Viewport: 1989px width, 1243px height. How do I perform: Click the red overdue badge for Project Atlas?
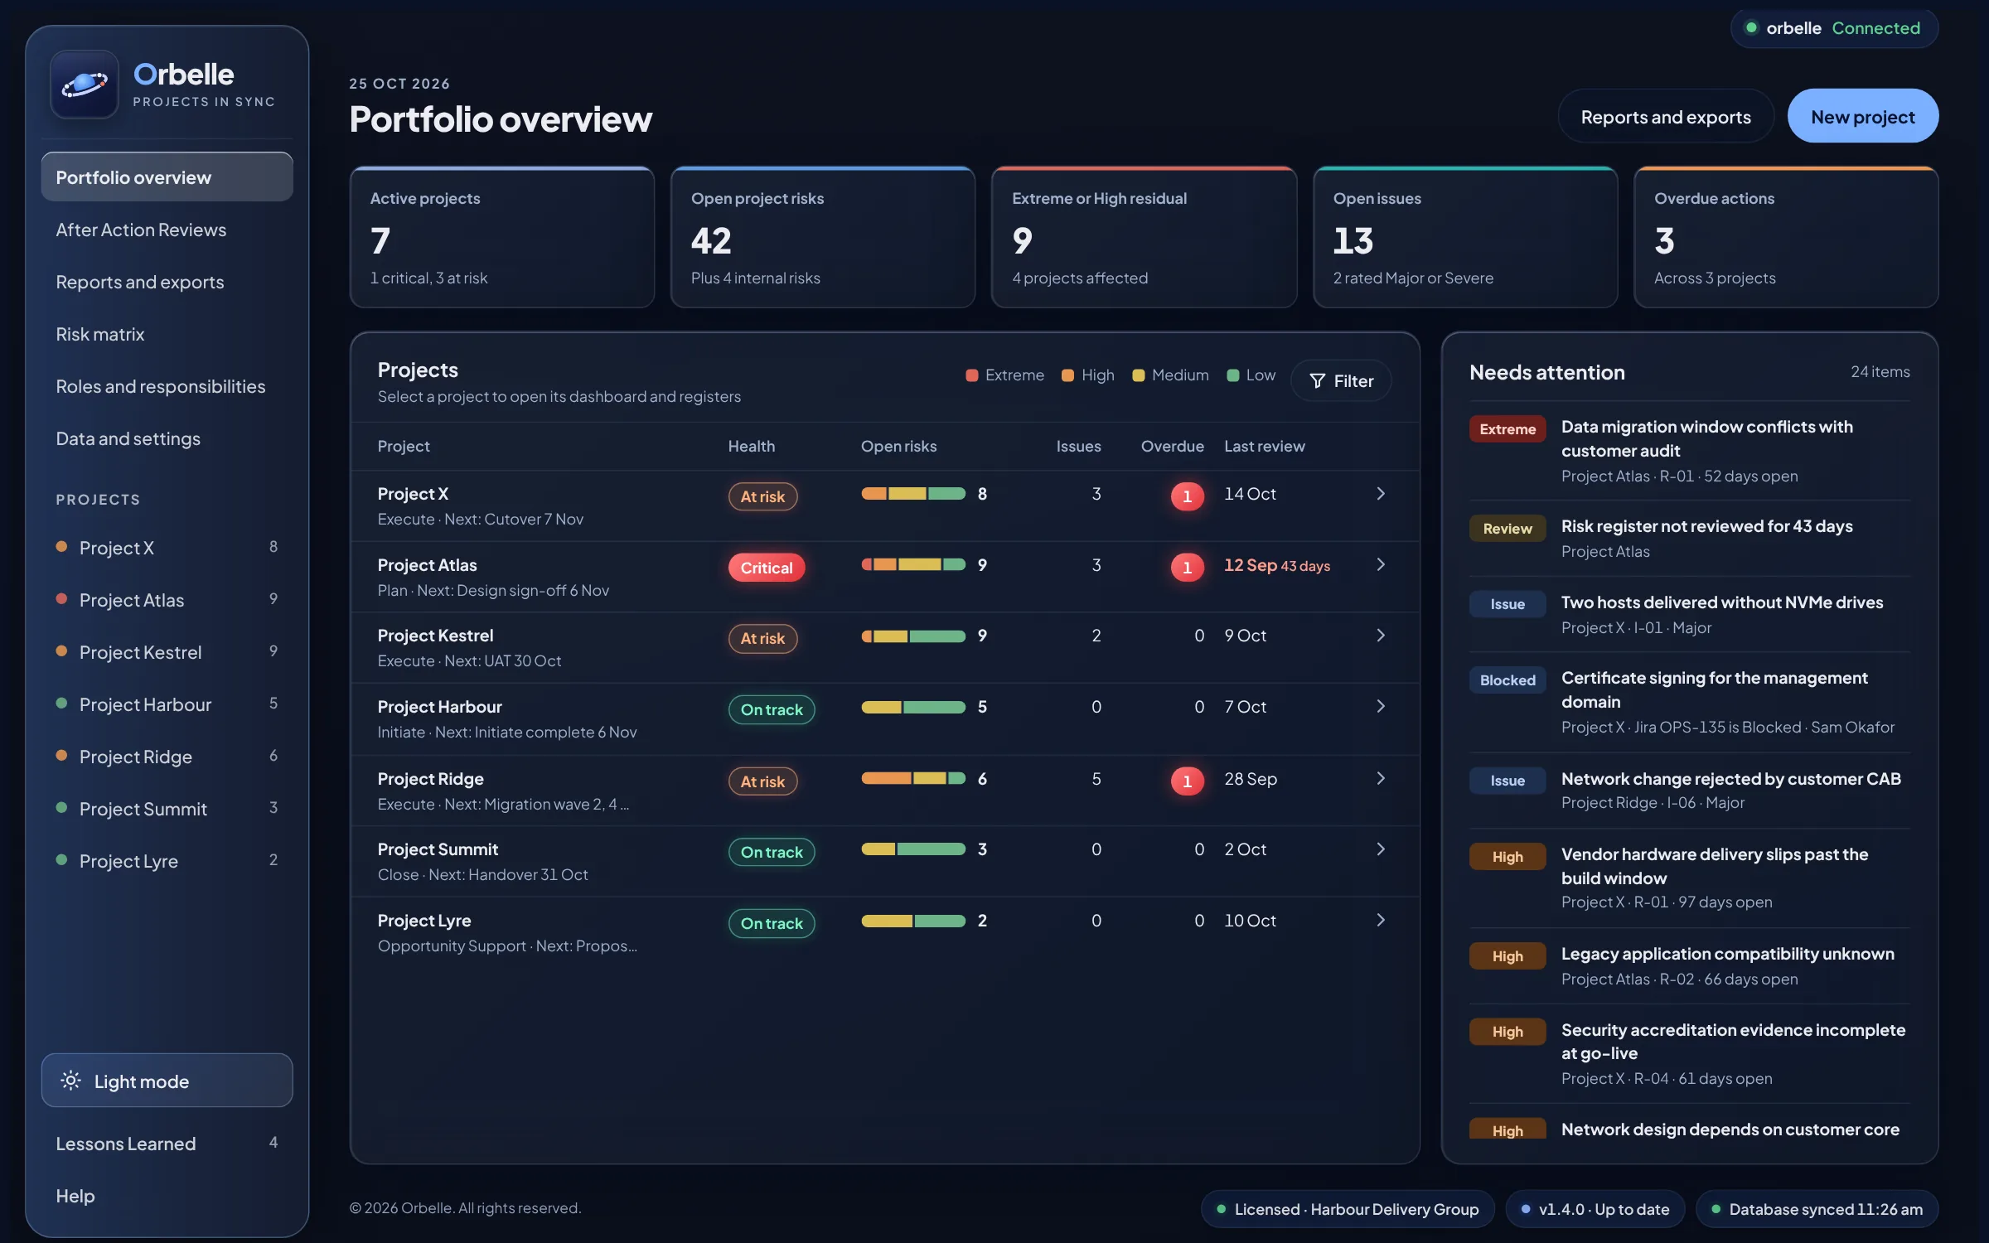coord(1187,567)
